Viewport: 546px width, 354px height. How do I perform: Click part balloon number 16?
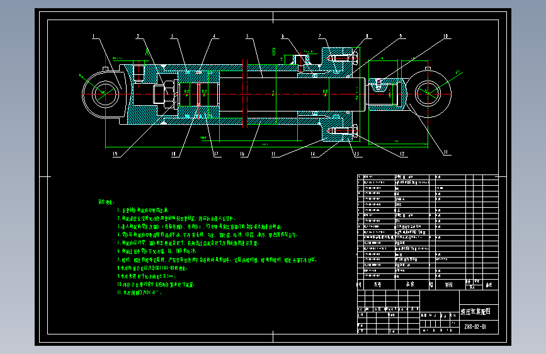coord(242,154)
